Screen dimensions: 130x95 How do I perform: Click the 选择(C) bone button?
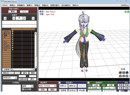coord(63,86)
